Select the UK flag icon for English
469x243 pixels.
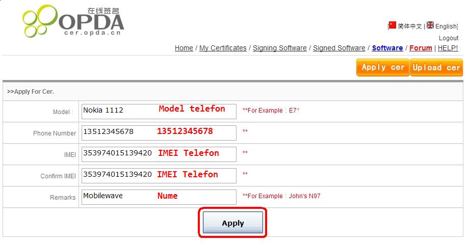pos(430,25)
